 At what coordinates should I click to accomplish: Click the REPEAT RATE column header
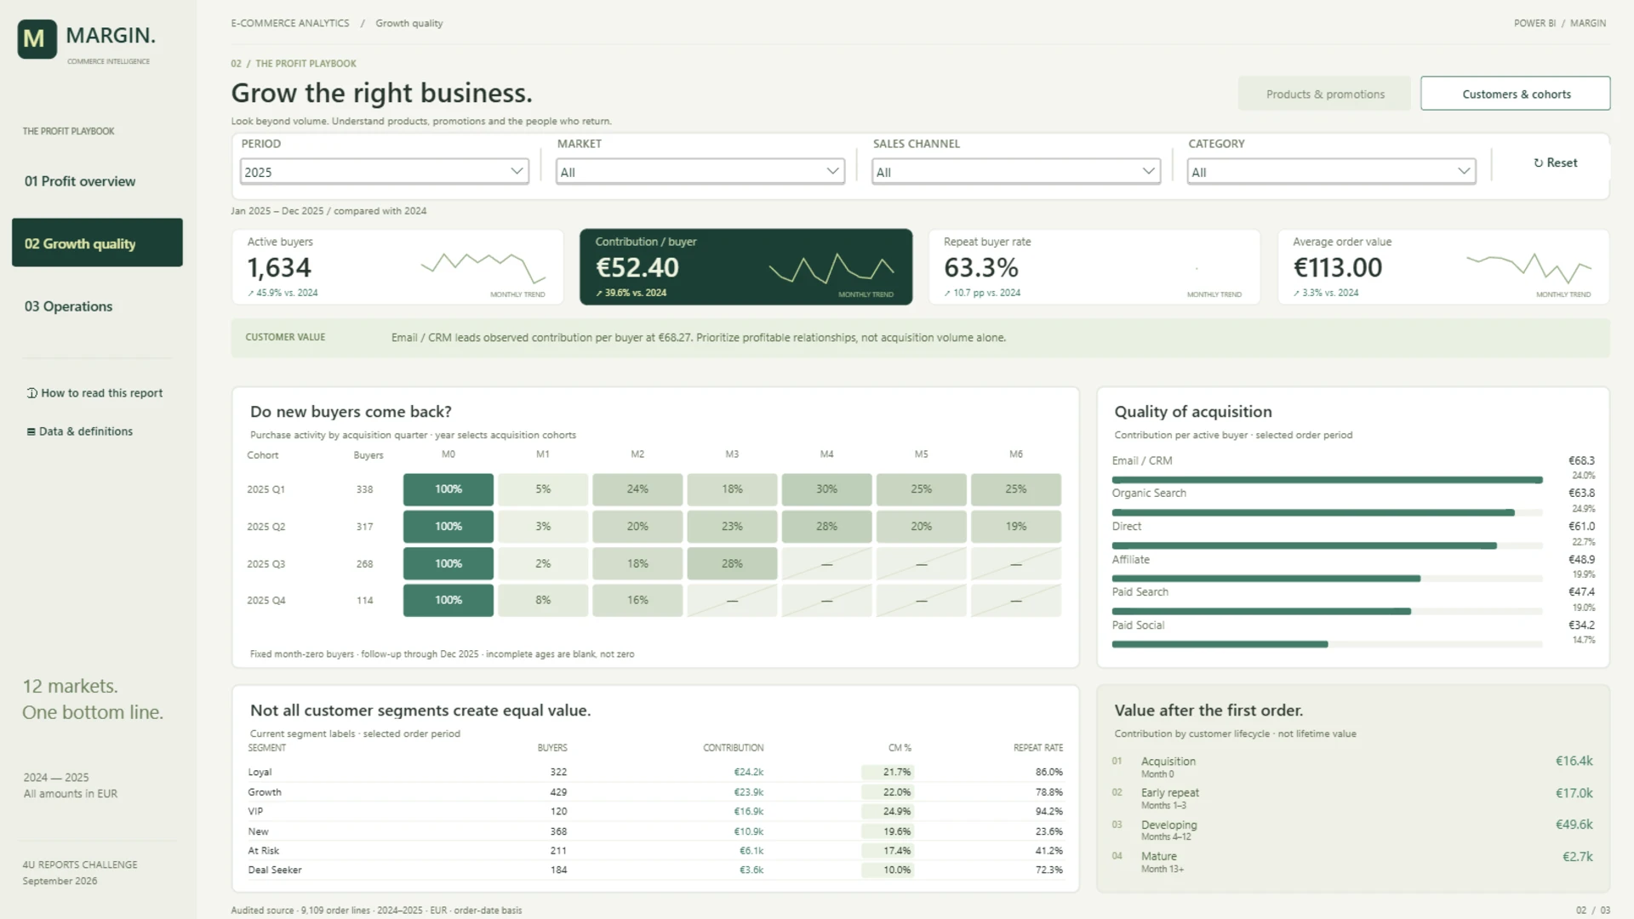1037,748
